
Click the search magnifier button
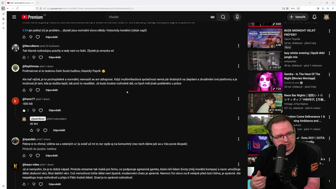coord(223,17)
